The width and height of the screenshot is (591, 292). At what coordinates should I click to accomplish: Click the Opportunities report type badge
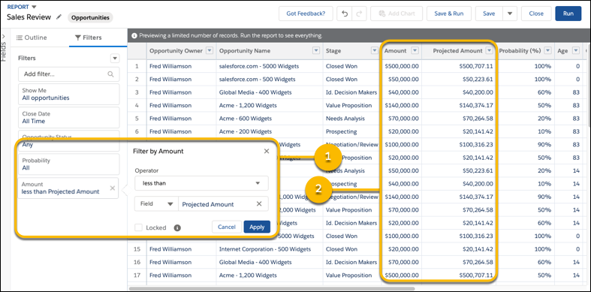click(x=90, y=17)
